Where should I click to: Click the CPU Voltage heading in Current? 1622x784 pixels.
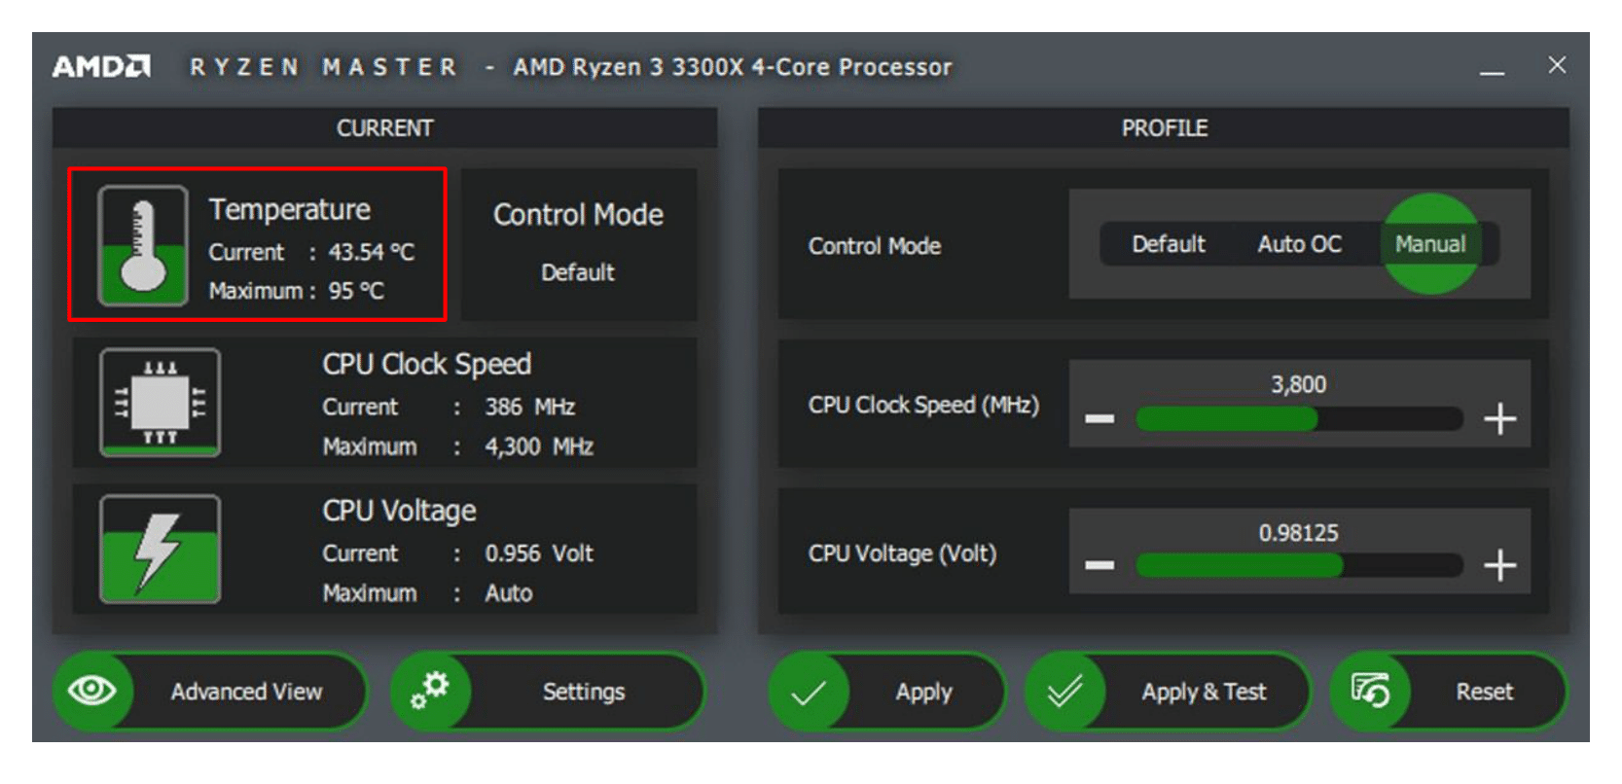pos(400,511)
